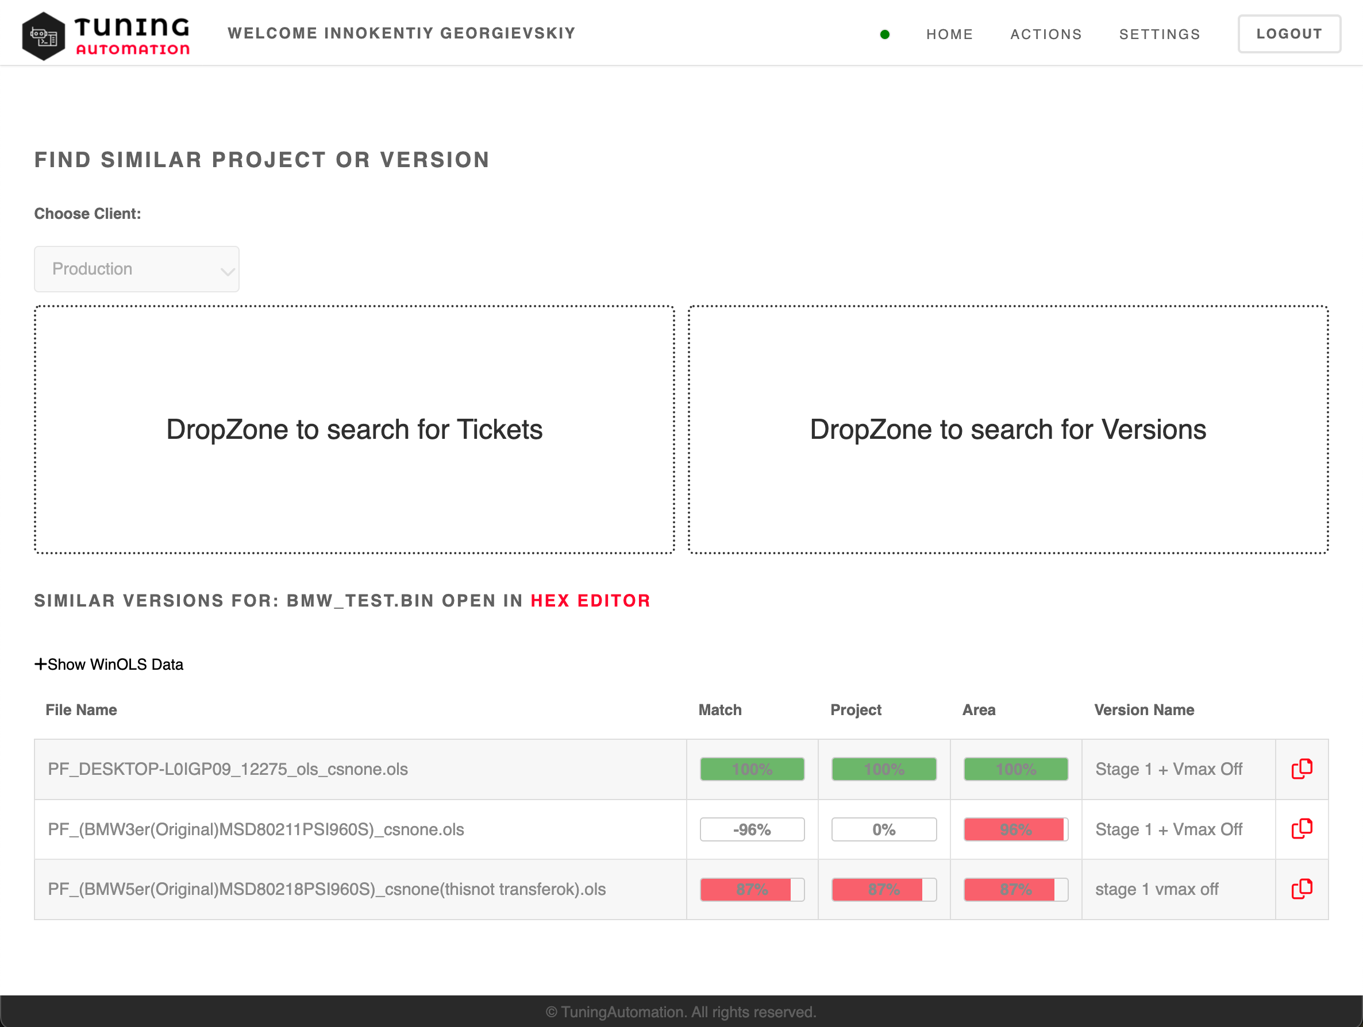Click the File Name column header

[82, 710]
